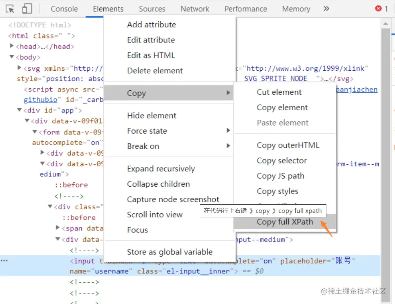Open the Break on submenu

[x=169, y=146]
